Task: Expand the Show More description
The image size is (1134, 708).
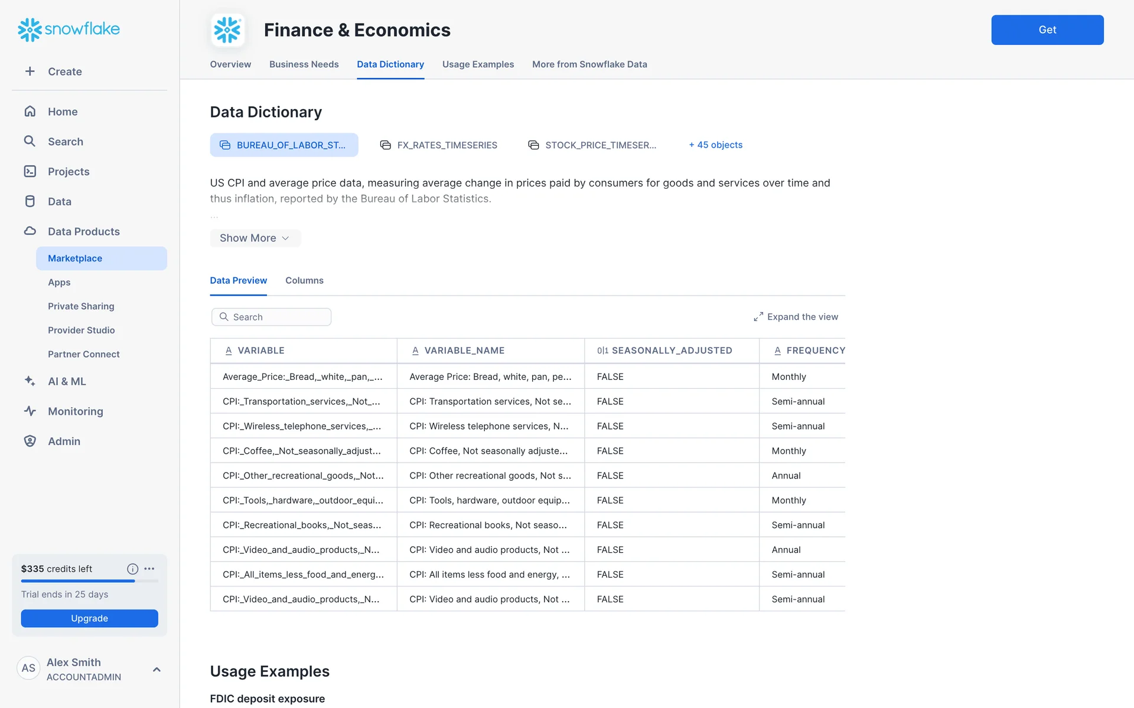Action: pyautogui.click(x=255, y=238)
